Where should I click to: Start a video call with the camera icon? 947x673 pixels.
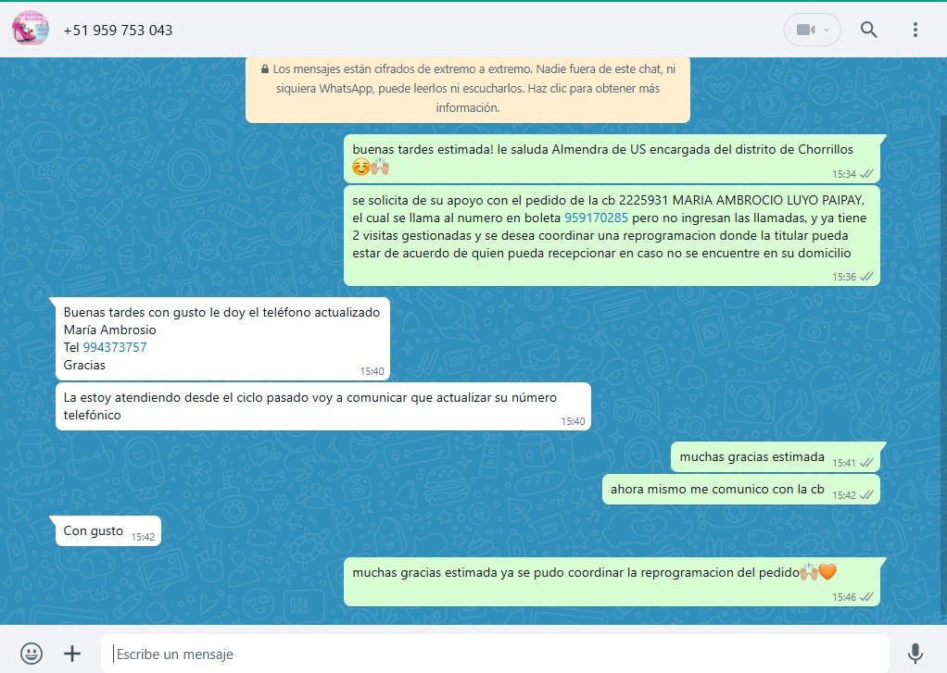click(804, 30)
